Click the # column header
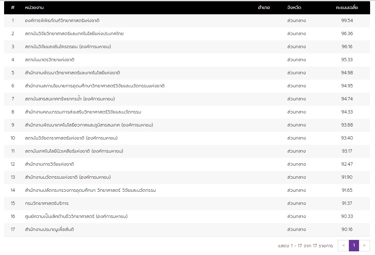This screenshot has height=255, width=375. [x=13, y=8]
